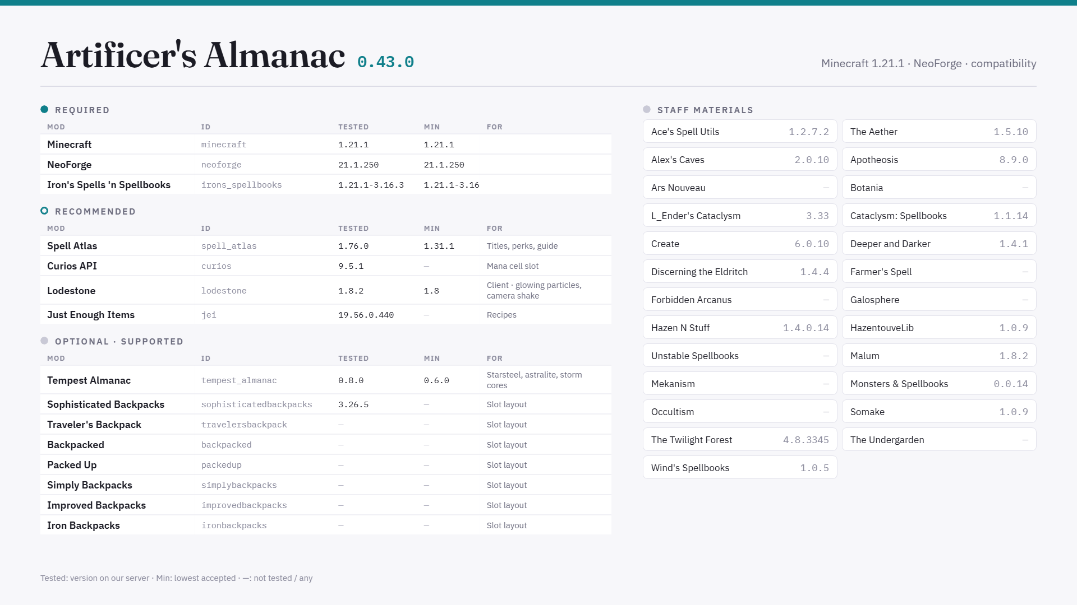Click Just Enough Items row name
This screenshot has width=1077, height=605.
tap(91, 315)
